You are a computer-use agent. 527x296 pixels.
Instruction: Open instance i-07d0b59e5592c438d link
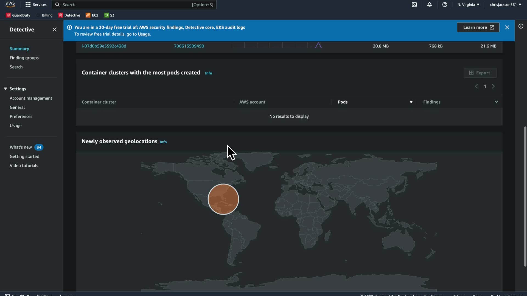click(104, 46)
